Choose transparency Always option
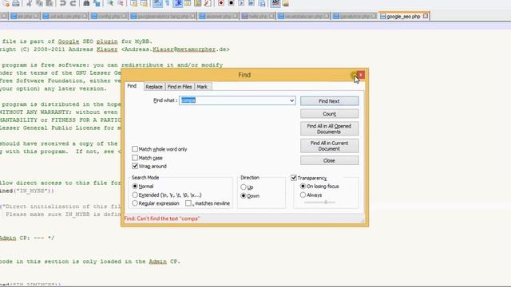The width and height of the screenshot is (511, 287). pyautogui.click(x=303, y=195)
